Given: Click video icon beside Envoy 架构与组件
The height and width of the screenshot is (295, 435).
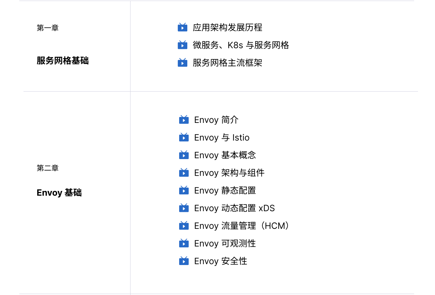Looking at the screenshot, I should [x=184, y=173].
